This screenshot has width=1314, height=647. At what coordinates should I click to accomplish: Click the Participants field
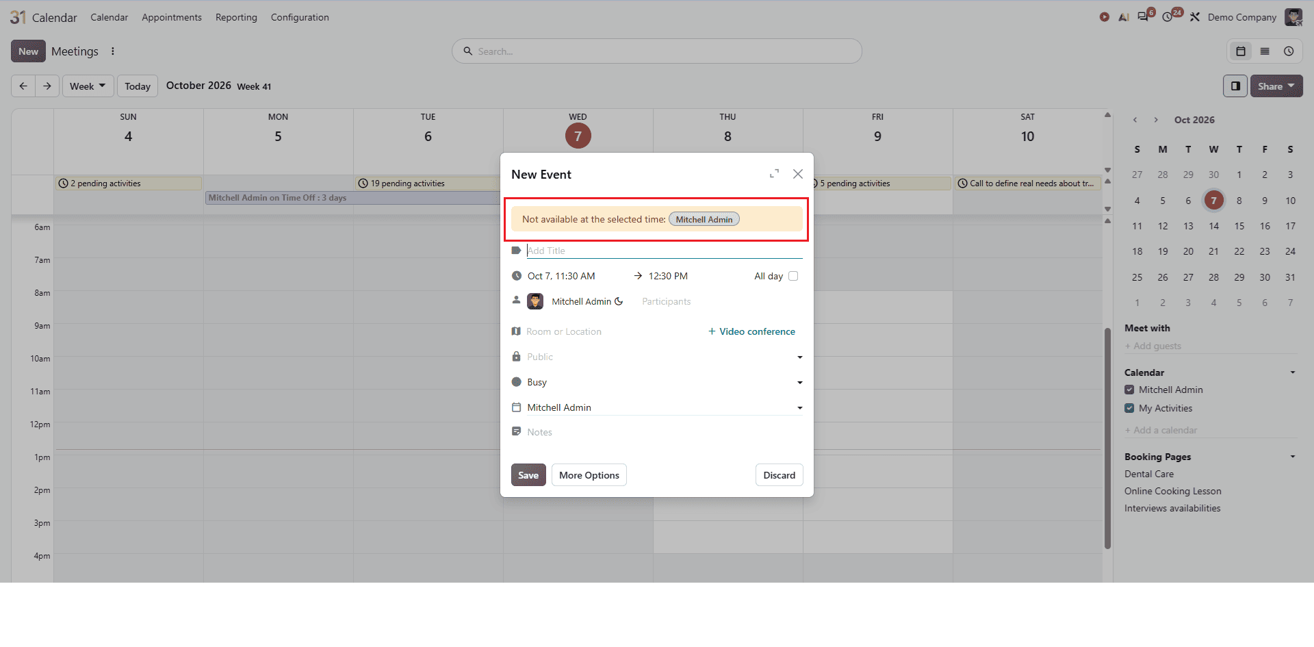[667, 301]
